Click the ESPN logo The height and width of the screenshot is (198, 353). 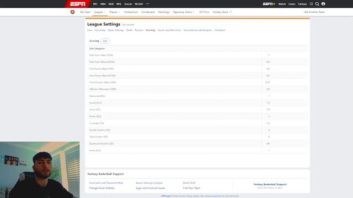[78, 4]
